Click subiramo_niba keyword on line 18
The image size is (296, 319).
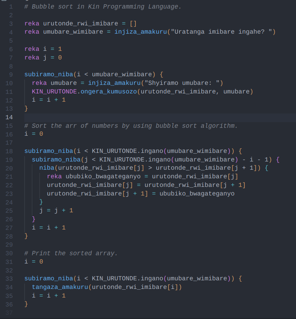pos(49,151)
